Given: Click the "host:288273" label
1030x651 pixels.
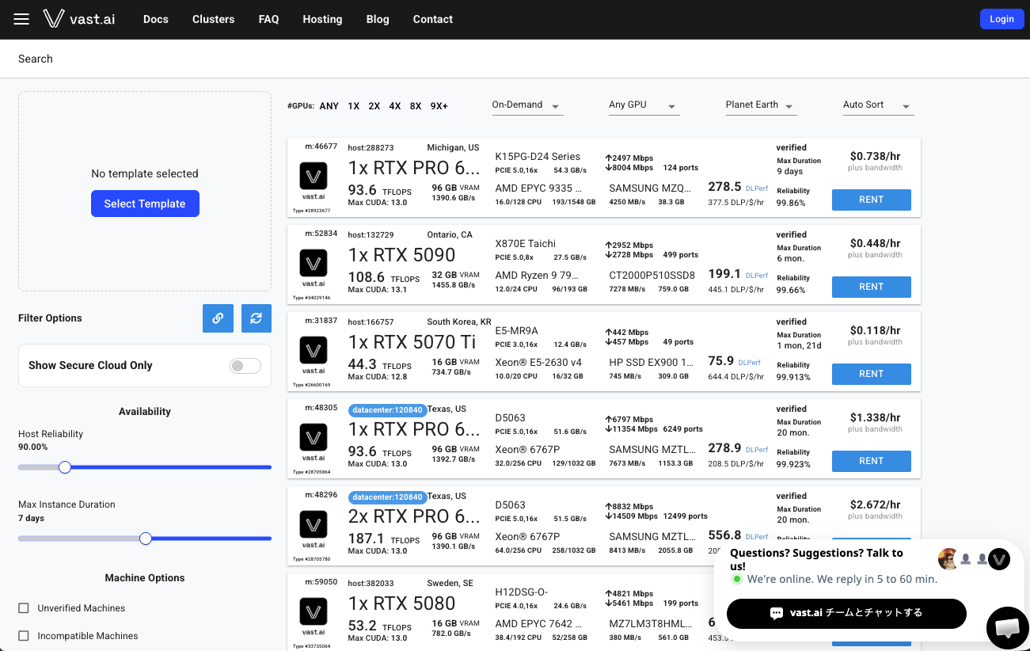Looking at the screenshot, I should click(371, 147).
